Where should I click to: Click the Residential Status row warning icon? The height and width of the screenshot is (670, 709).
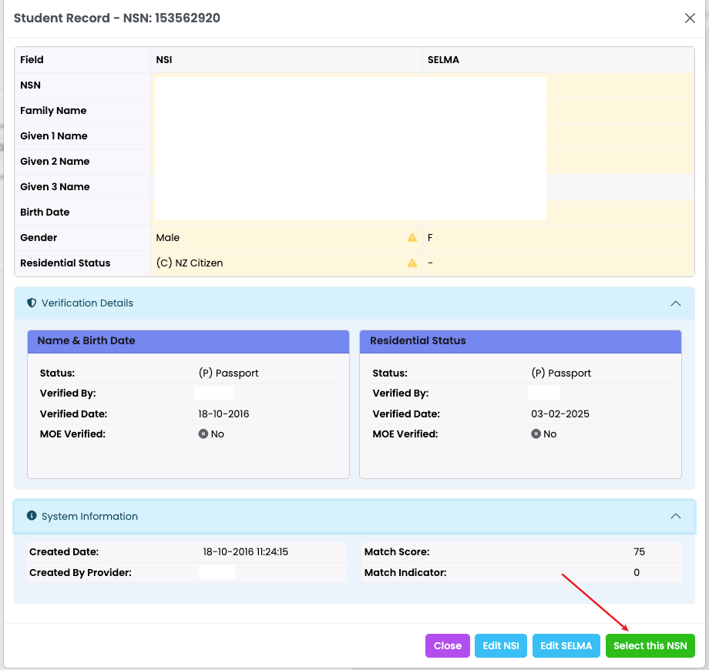[412, 263]
